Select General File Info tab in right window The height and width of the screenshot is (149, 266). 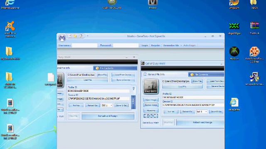coord(165,74)
